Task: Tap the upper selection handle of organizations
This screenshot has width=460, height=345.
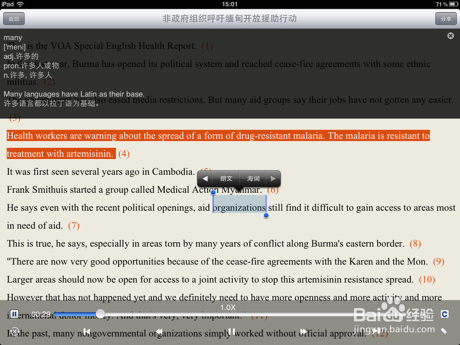Action: [213, 192]
